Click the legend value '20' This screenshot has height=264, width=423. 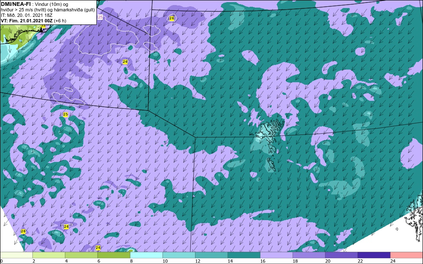tap(328, 261)
